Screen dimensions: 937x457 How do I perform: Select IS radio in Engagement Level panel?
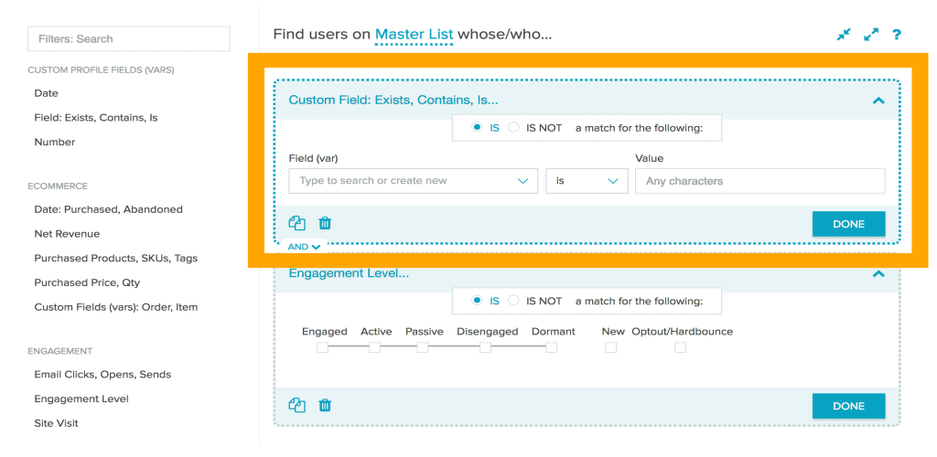(x=477, y=301)
